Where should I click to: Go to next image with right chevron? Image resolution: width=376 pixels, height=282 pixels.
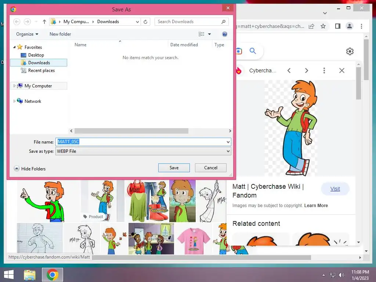coord(307,70)
